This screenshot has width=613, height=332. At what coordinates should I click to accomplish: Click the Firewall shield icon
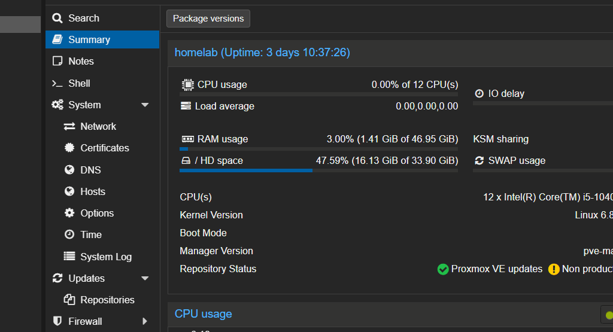(x=57, y=321)
